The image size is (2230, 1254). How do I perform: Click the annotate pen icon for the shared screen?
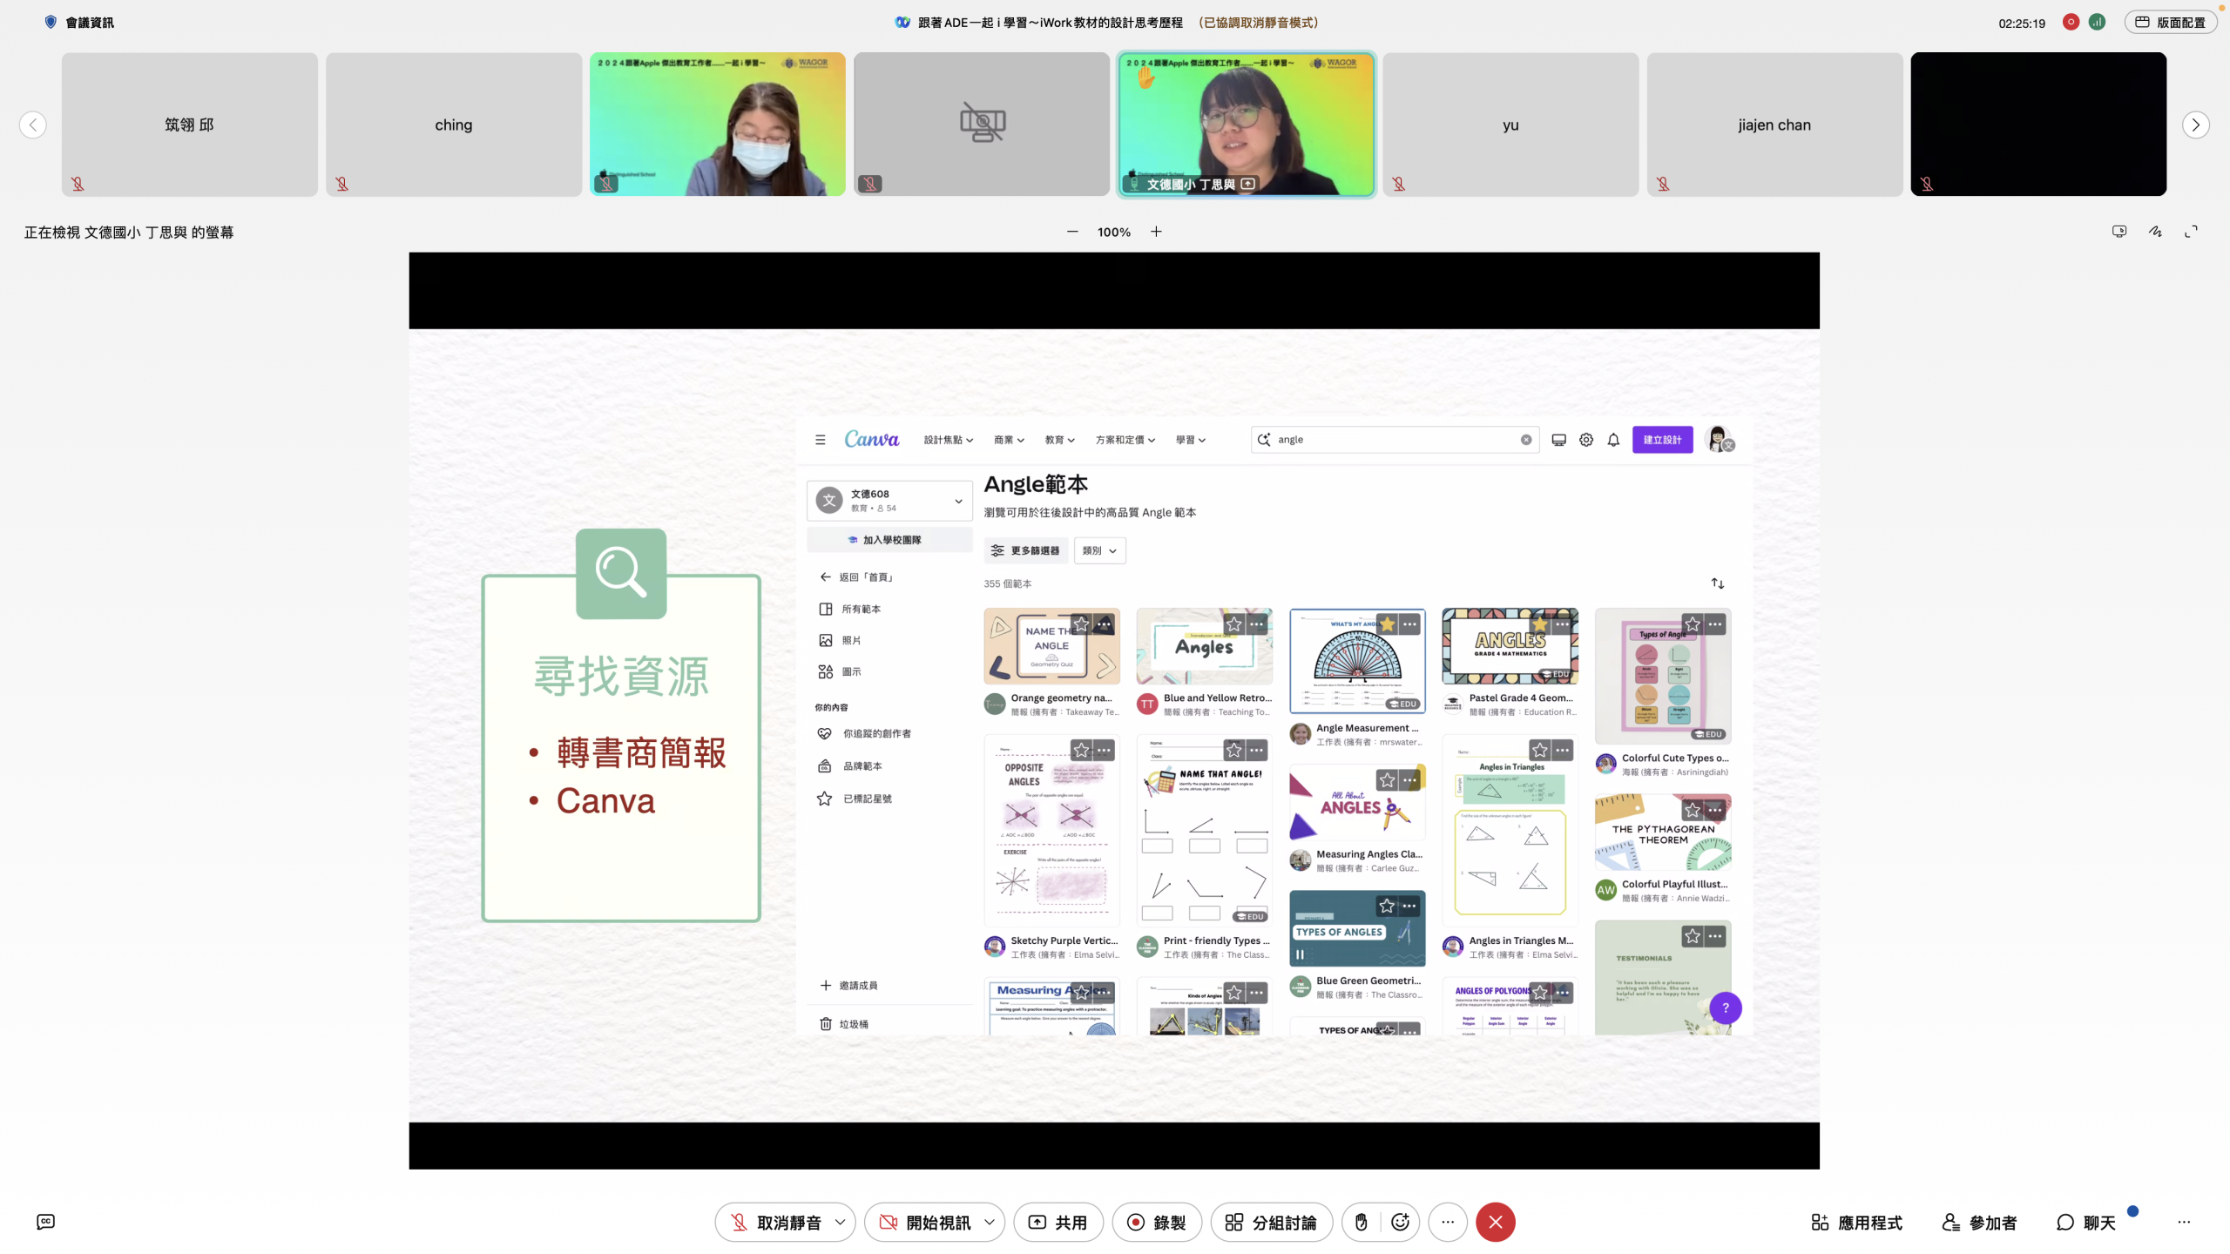coord(2155,232)
